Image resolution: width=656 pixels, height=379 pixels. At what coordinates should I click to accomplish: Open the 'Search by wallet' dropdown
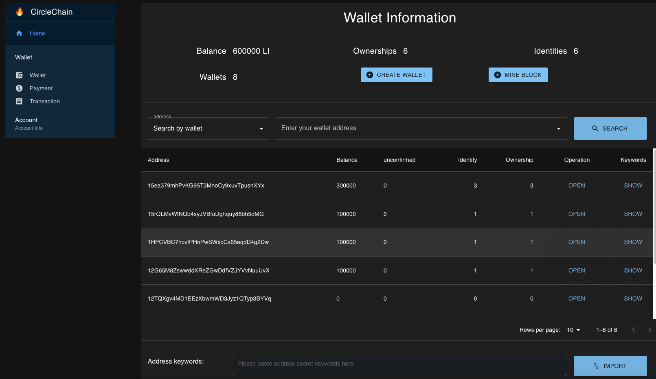(x=208, y=129)
